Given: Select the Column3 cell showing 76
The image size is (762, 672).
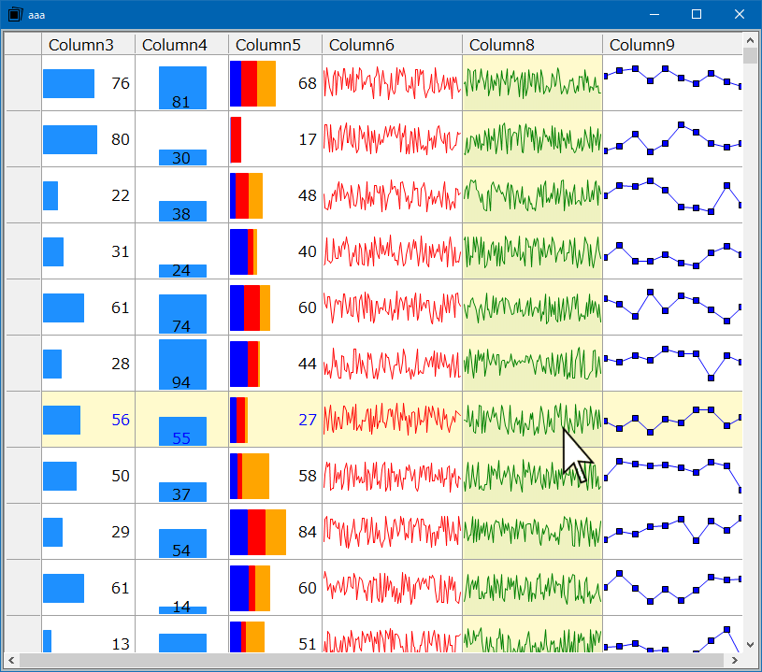Looking at the screenshot, I should tap(88, 83).
